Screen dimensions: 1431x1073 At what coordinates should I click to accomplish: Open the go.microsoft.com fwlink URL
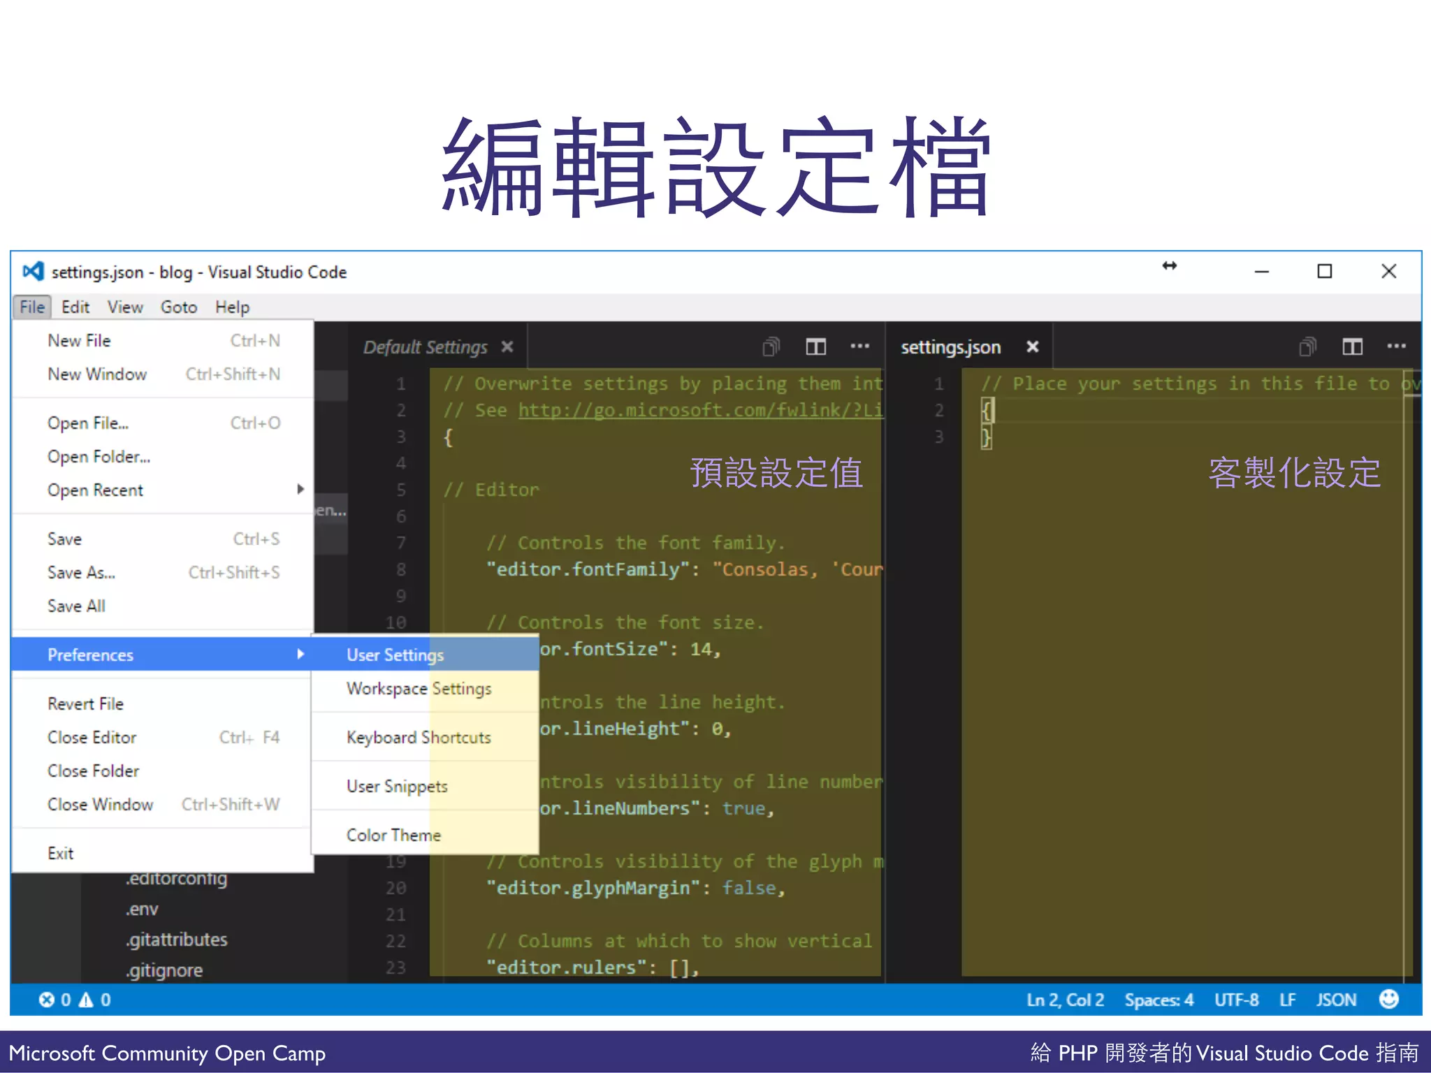tap(700, 410)
